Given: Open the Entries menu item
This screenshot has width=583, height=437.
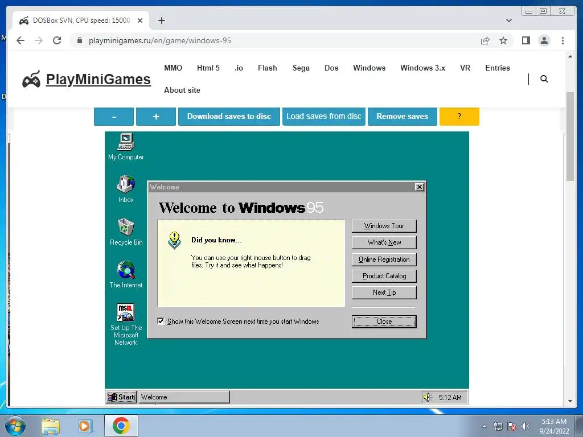Looking at the screenshot, I should (498, 68).
